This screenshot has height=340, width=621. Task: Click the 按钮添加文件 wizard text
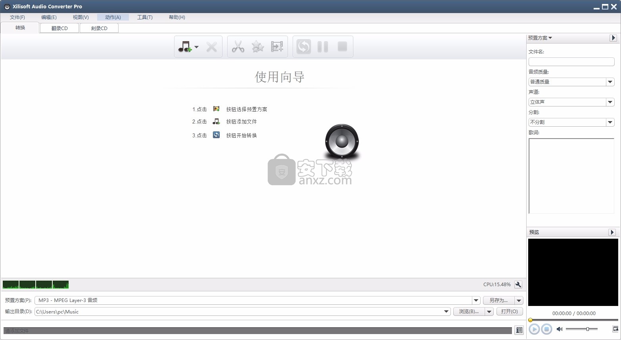point(241,122)
